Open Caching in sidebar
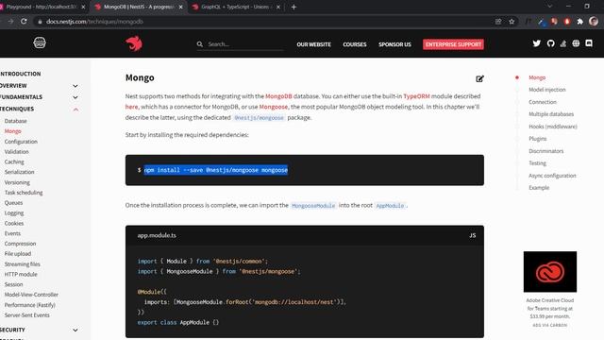The height and width of the screenshot is (340, 604). [14, 161]
